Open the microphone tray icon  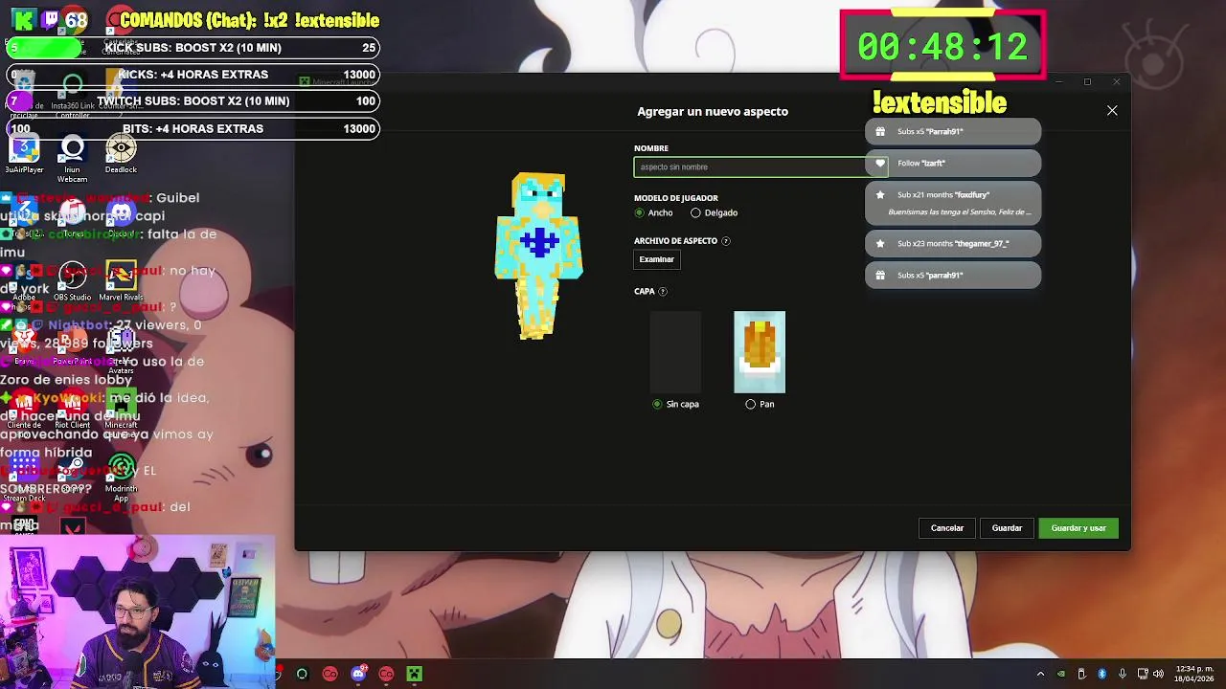click(x=1122, y=675)
